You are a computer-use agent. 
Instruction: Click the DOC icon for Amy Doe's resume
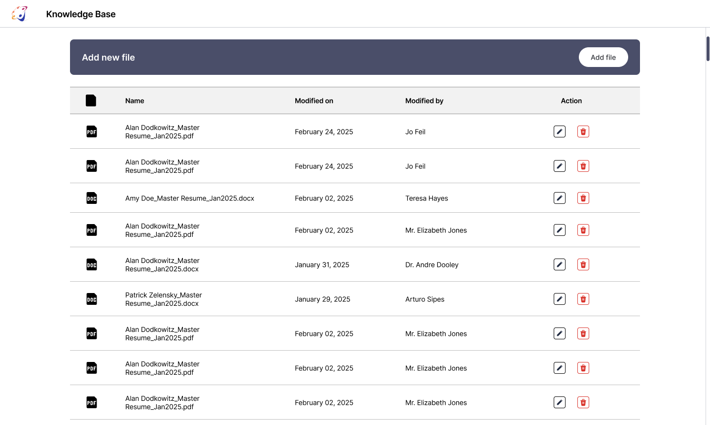pyautogui.click(x=92, y=198)
